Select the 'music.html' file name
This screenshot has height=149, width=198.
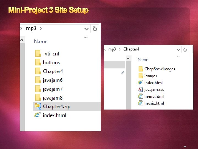point(154,103)
